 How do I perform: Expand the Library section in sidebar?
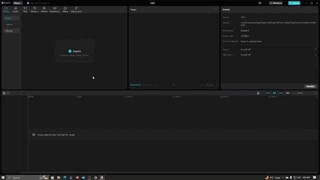click(11, 31)
